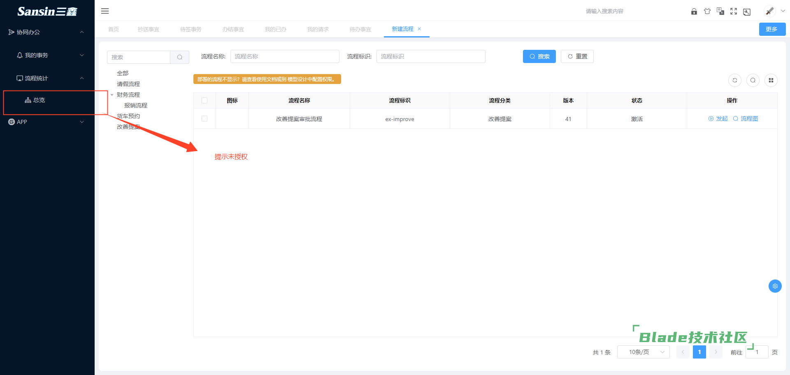Select 货车预约 in the category tree
The height and width of the screenshot is (375, 790).
(x=128, y=116)
